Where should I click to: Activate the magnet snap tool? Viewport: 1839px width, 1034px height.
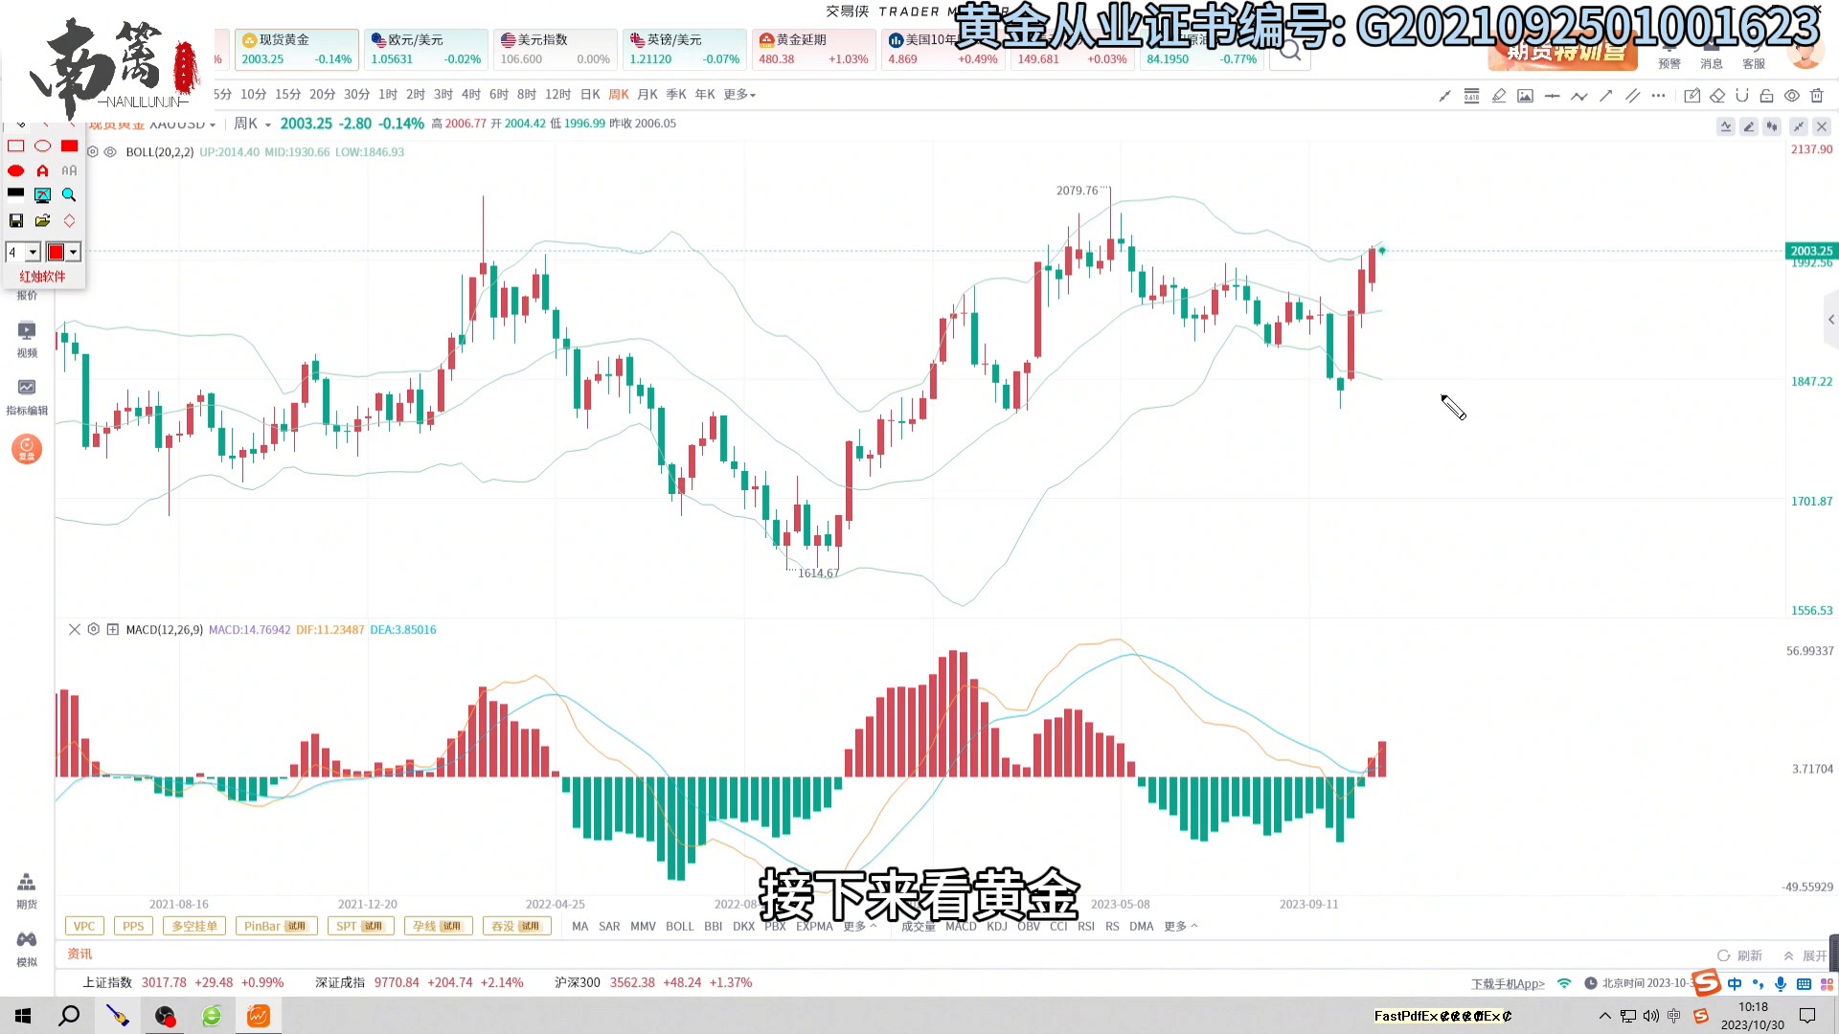[x=1742, y=96]
